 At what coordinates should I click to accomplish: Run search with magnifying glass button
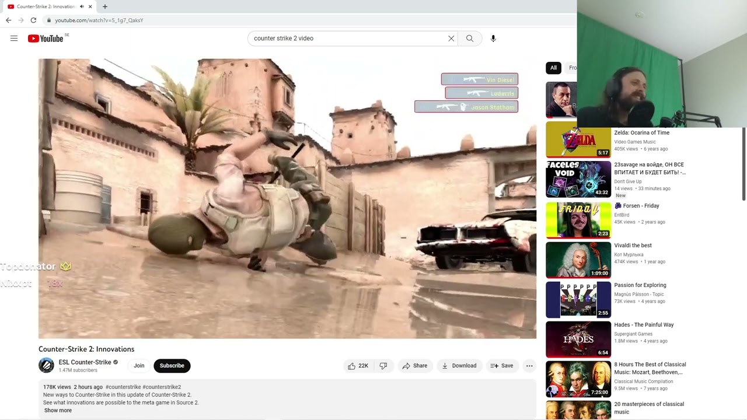tap(470, 38)
